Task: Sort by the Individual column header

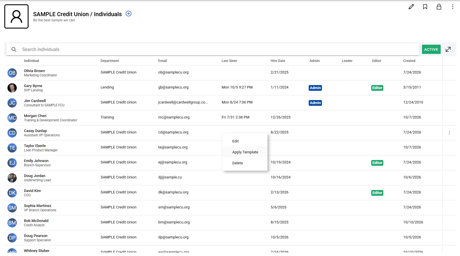Action: tap(31, 61)
